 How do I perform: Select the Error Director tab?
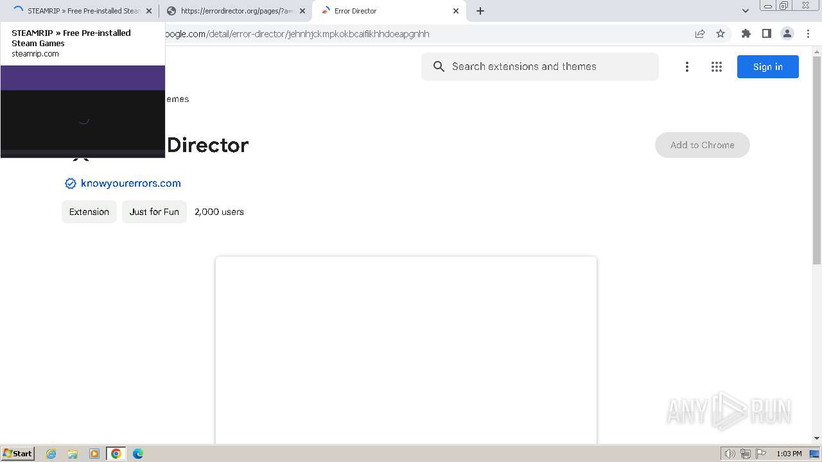pos(389,11)
